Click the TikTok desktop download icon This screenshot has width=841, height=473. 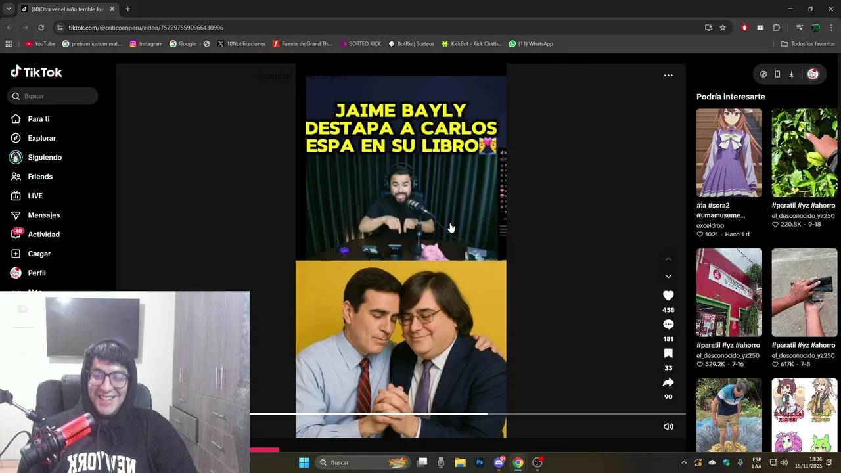click(792, 74)
